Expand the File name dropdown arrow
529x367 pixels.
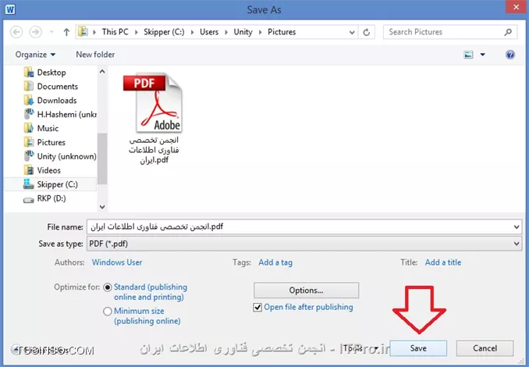517,227
